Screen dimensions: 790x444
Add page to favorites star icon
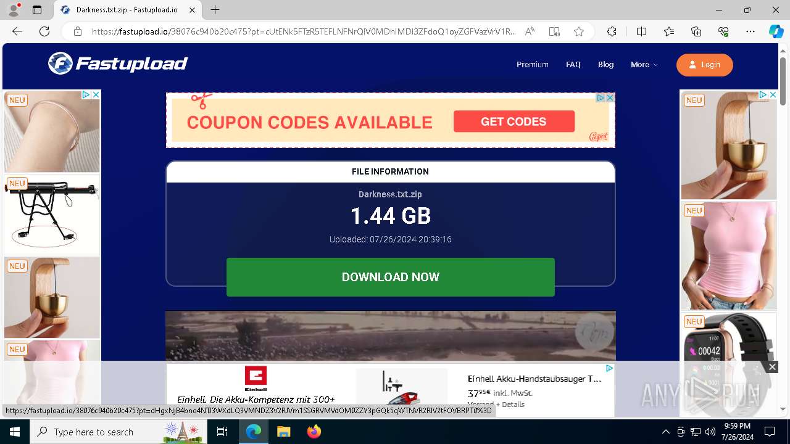click(579, 31)
